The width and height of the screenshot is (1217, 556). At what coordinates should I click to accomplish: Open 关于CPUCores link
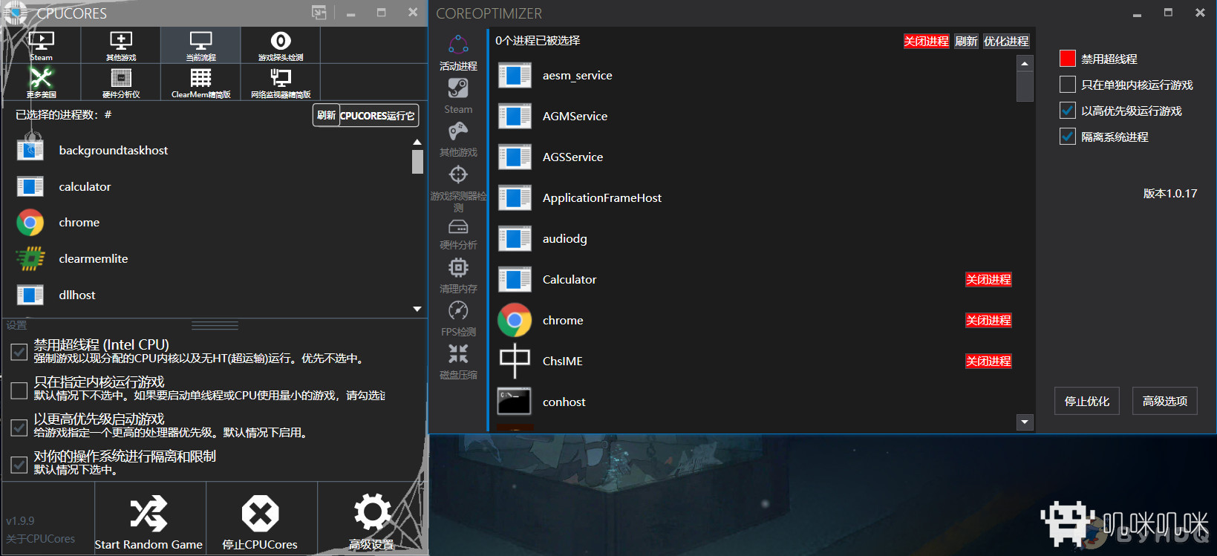click(x=41, y=539)
